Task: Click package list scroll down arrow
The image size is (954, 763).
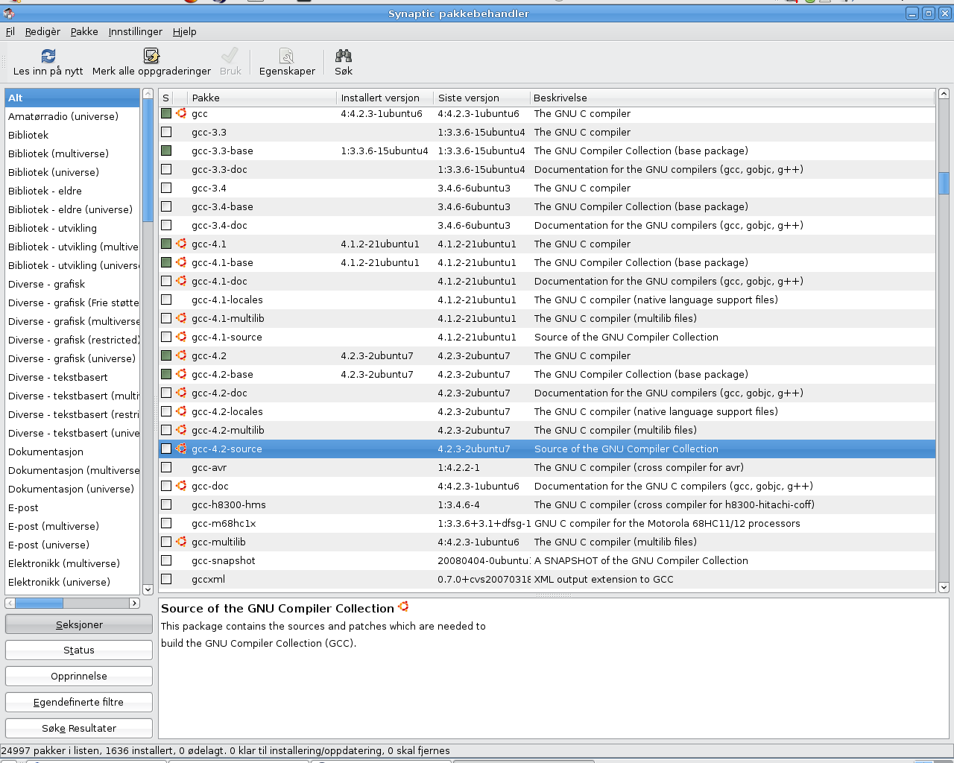Action: (x=944, y=587)
